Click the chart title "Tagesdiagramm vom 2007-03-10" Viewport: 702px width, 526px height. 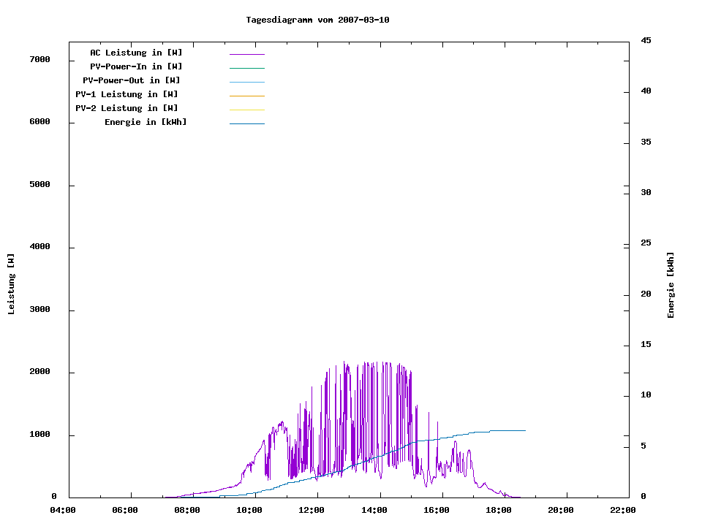pos(317,20)
